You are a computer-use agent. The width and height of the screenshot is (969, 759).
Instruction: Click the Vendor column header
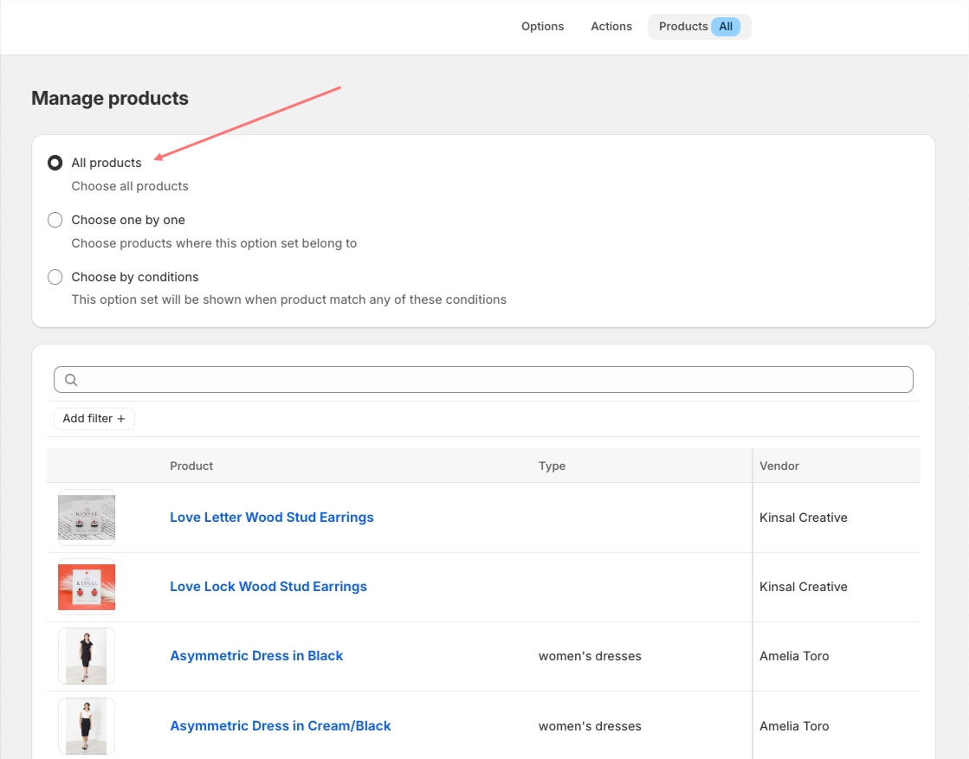tap(779, 466)
